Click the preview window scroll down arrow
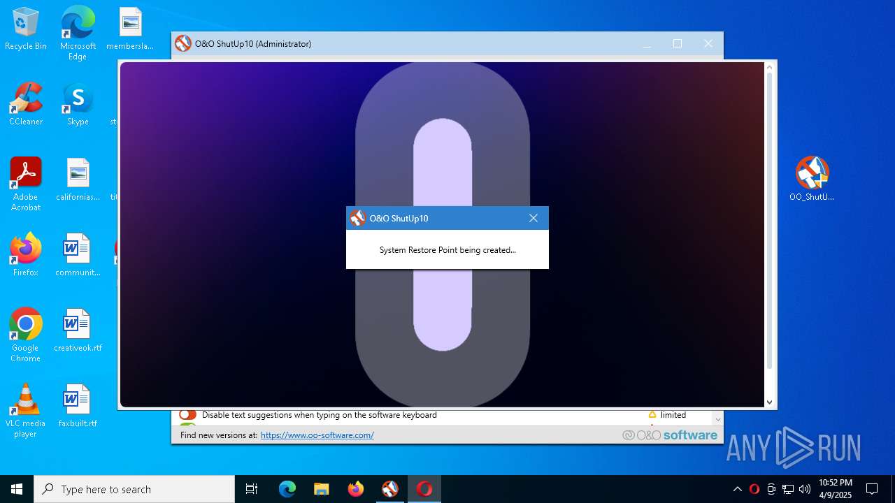 tap(770, 402)
